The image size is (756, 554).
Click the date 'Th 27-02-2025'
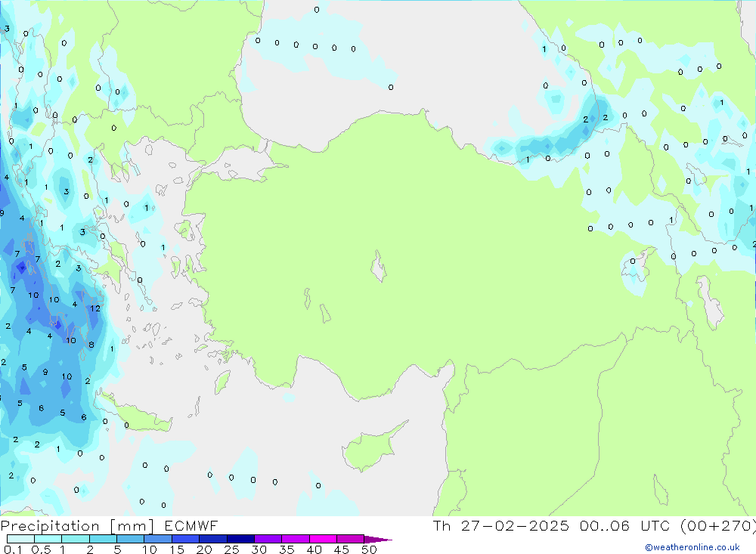[x=500, y=526]
